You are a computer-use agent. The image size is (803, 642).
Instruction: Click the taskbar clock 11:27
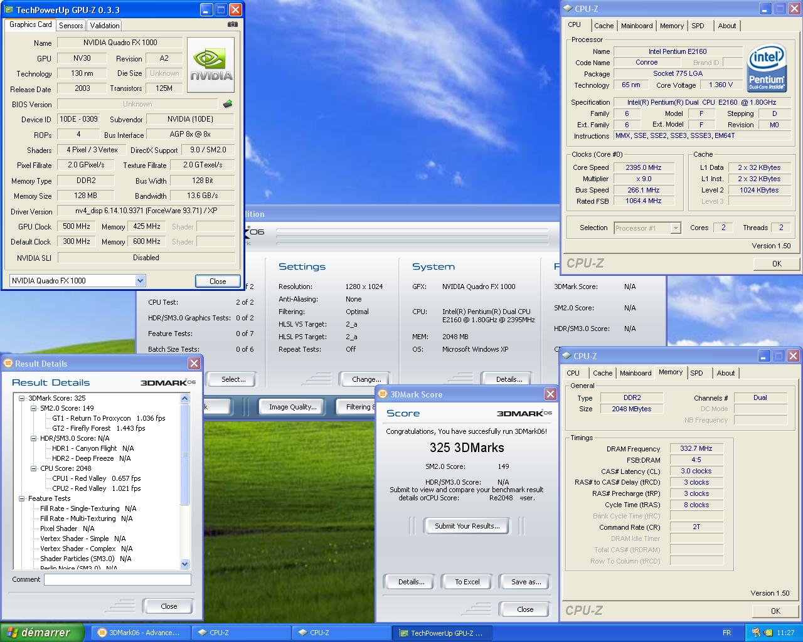pyautogui.click(x=785, y=633)
